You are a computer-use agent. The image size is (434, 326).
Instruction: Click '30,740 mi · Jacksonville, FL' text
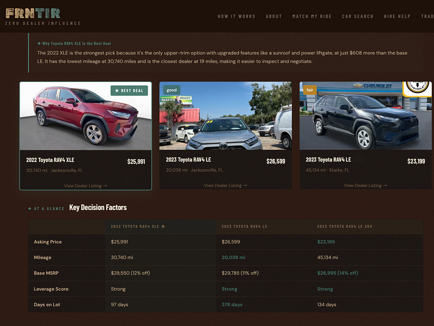coord(55,171)
